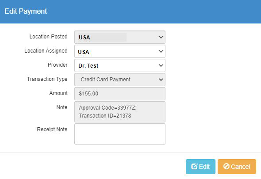Click the Location Posted dropdown arrow
Viewport: 261px width, 179px height.
[161, 37]
